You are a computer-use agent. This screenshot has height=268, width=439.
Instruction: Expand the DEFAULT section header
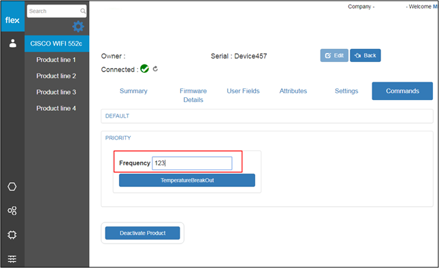(x=267, y=116)
